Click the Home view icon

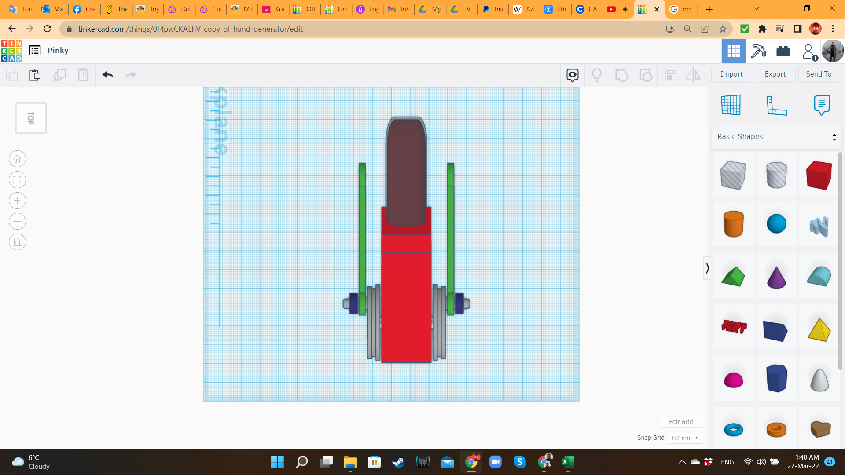17,159
